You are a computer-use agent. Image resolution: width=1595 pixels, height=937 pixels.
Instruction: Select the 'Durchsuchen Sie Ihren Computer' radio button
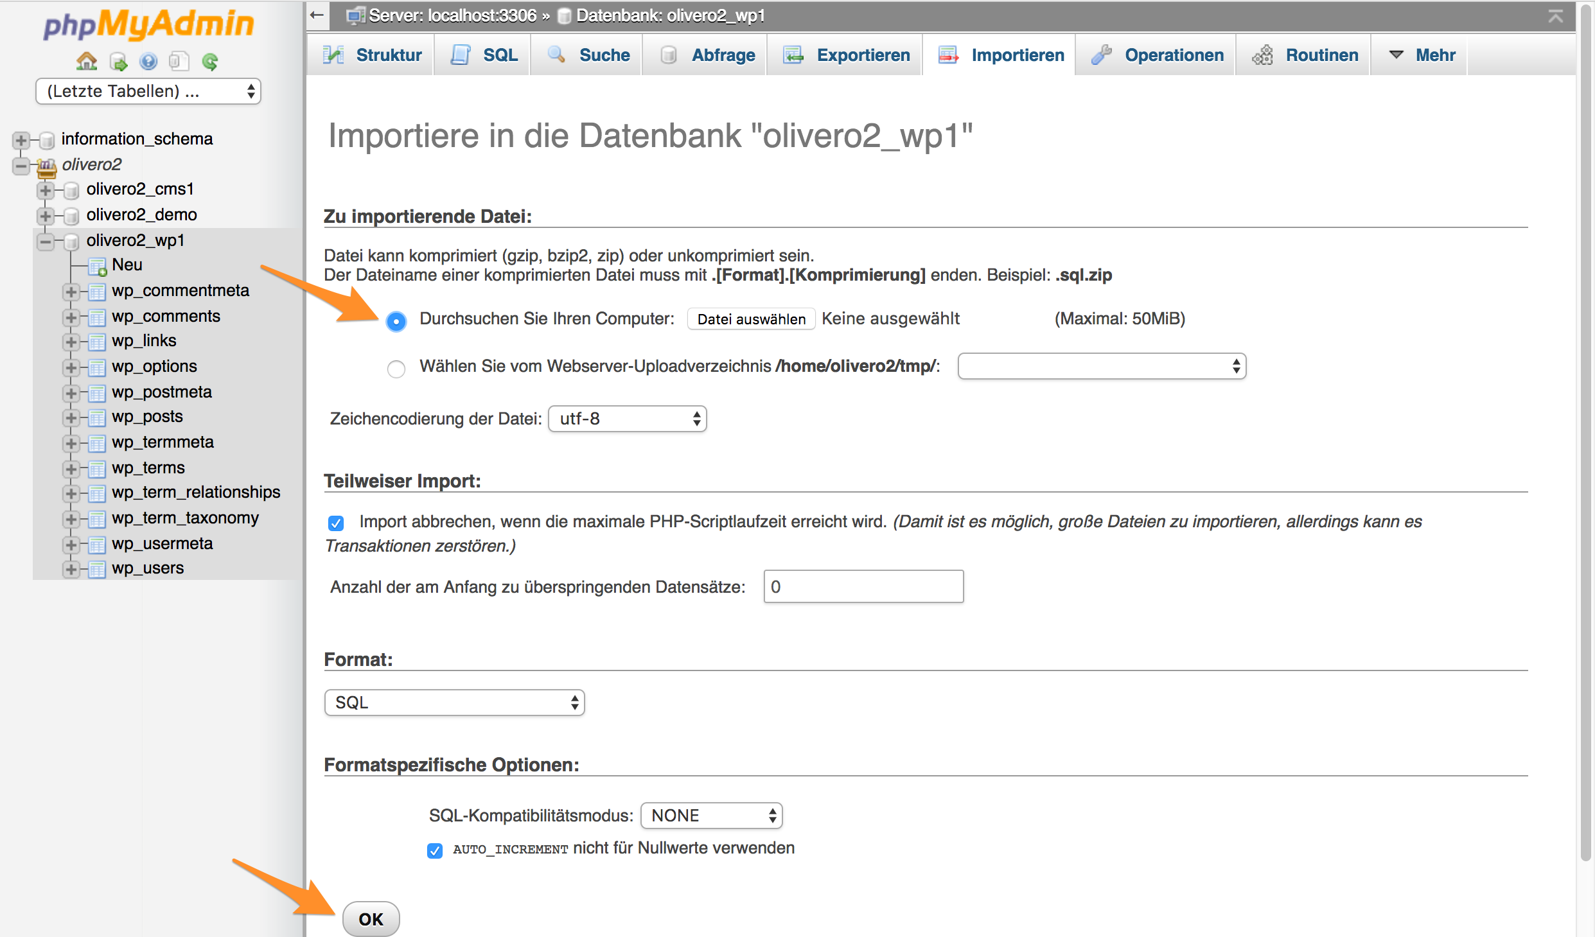396,320
